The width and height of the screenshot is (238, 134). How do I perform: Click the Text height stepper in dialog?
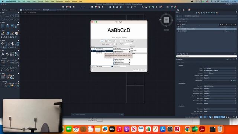tap(126, 41)
